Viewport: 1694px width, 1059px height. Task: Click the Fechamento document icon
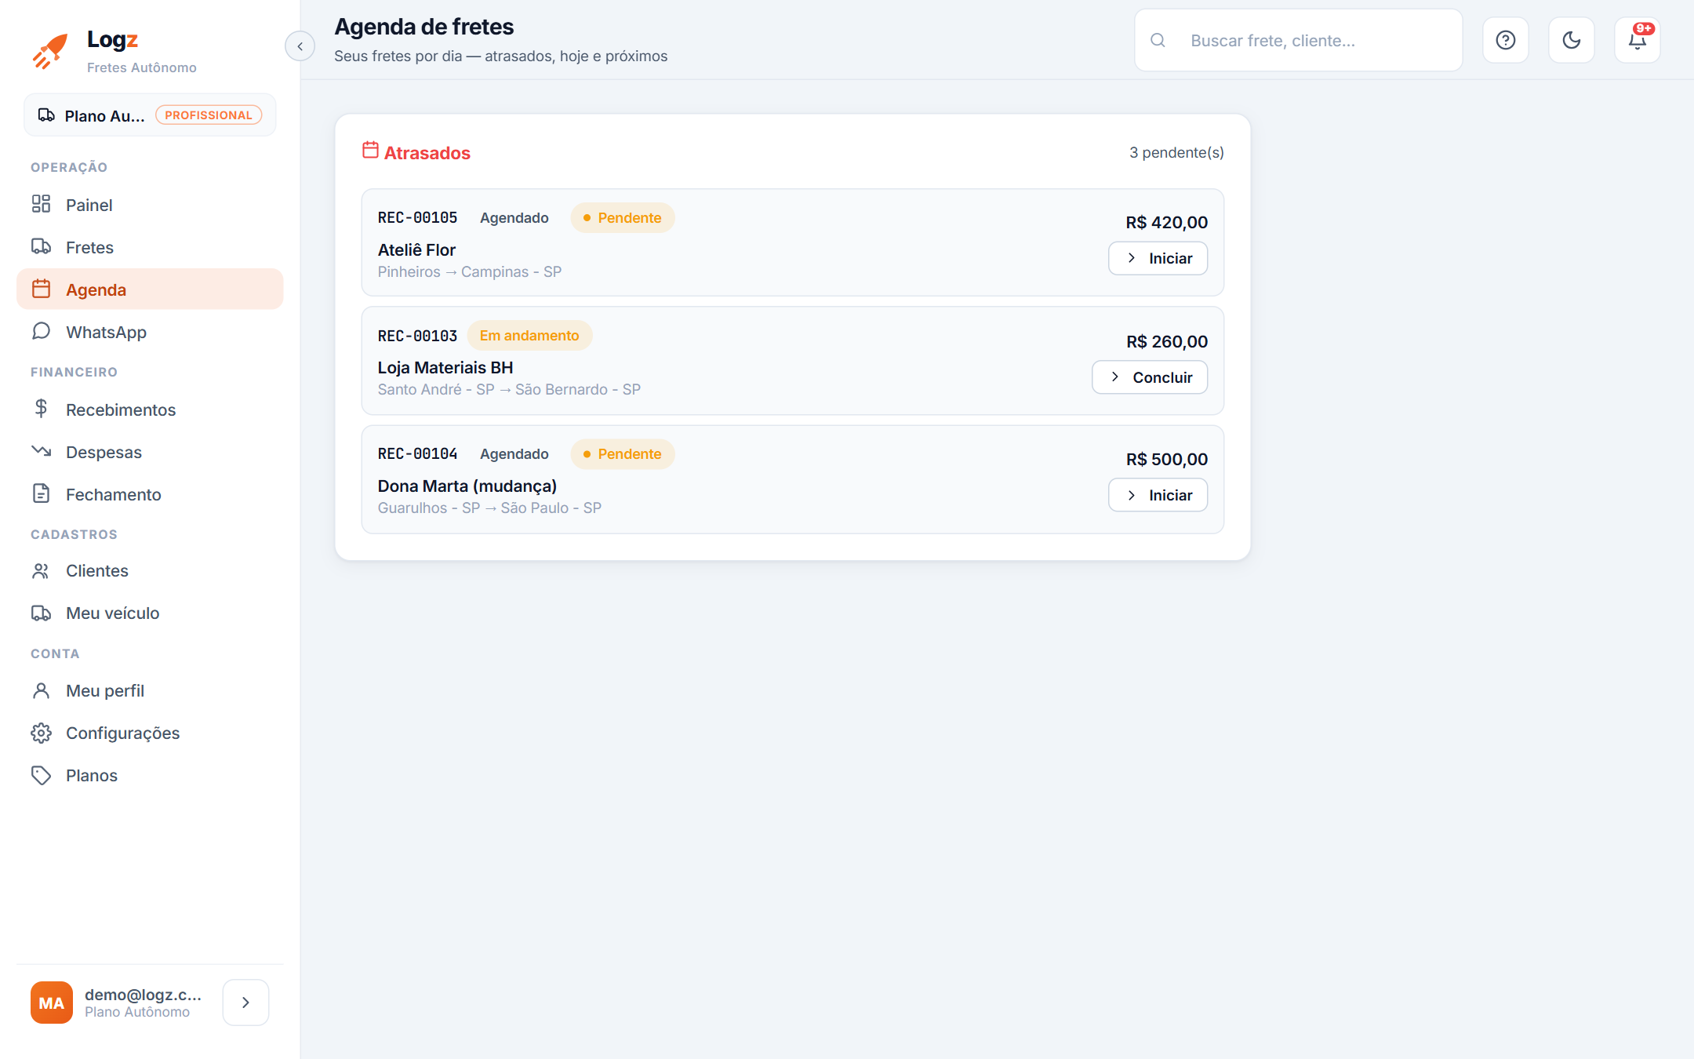pos(41,493)
